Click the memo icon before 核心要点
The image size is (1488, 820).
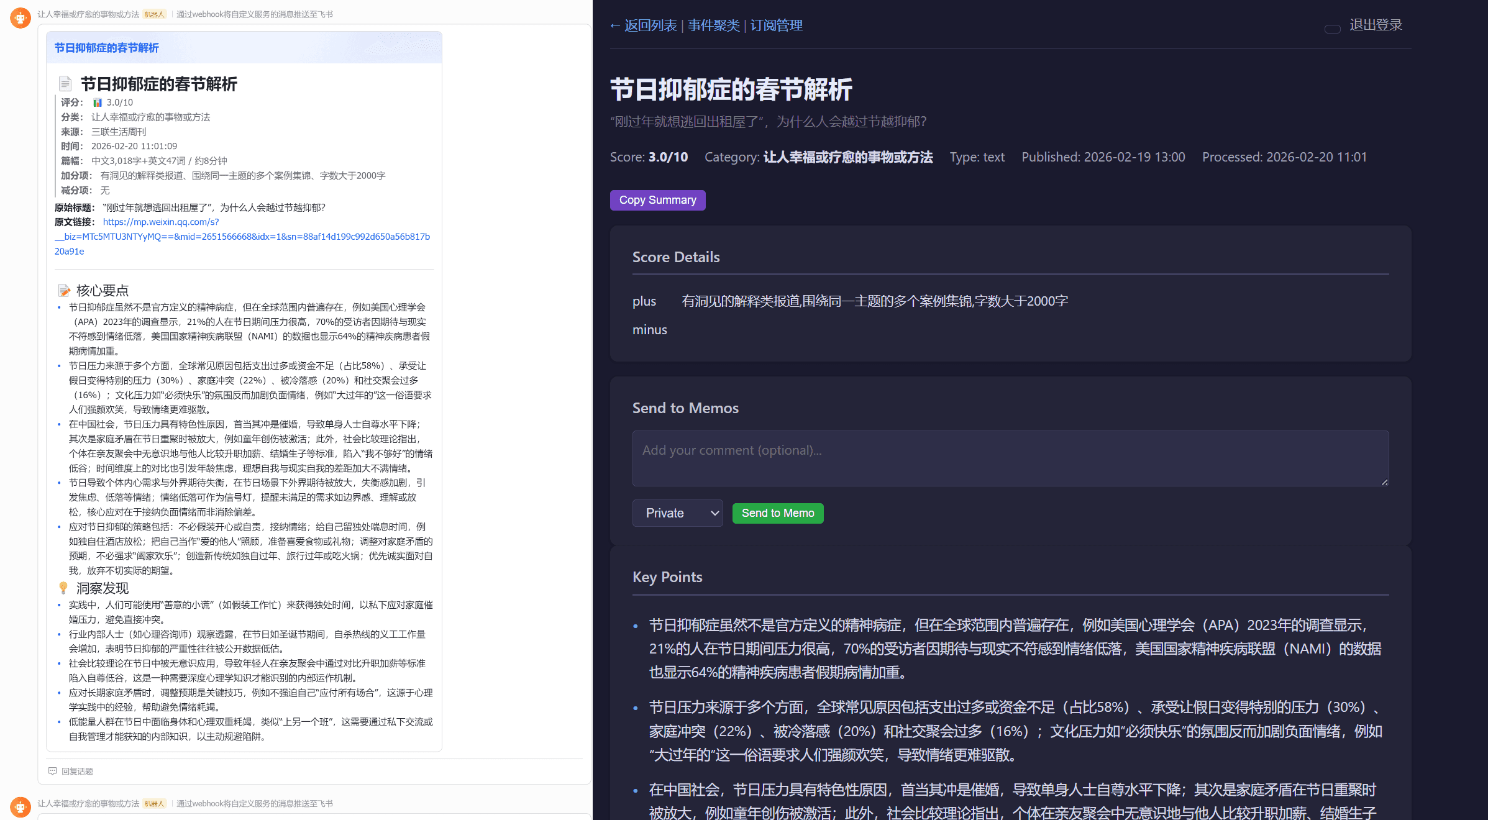point(64,289)
